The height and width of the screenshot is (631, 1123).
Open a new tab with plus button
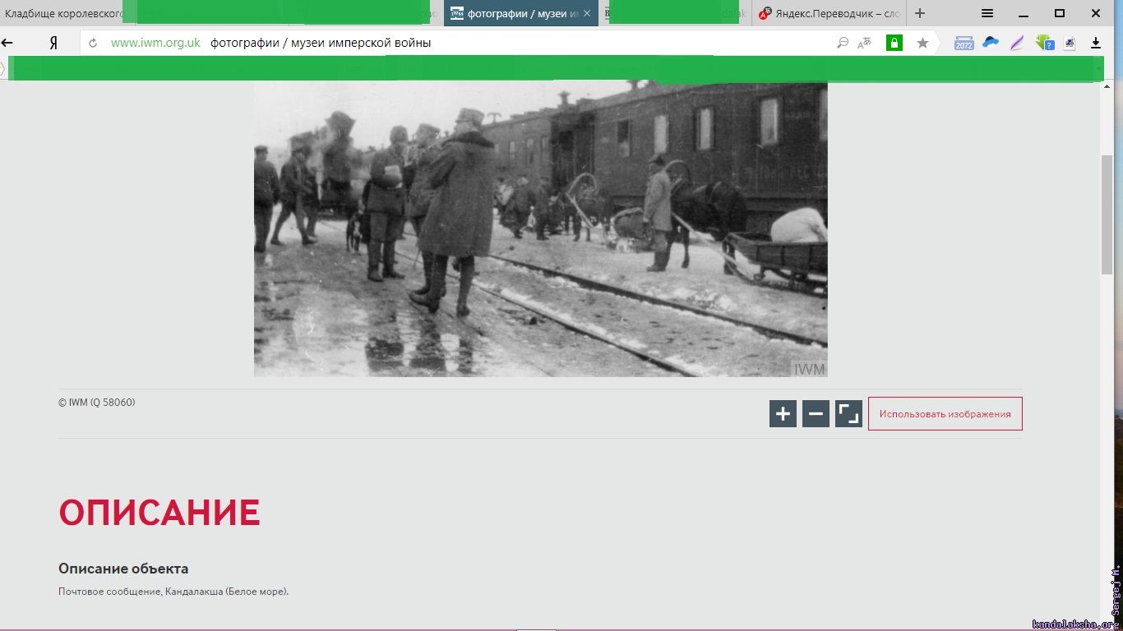click(x=920, y=13)
